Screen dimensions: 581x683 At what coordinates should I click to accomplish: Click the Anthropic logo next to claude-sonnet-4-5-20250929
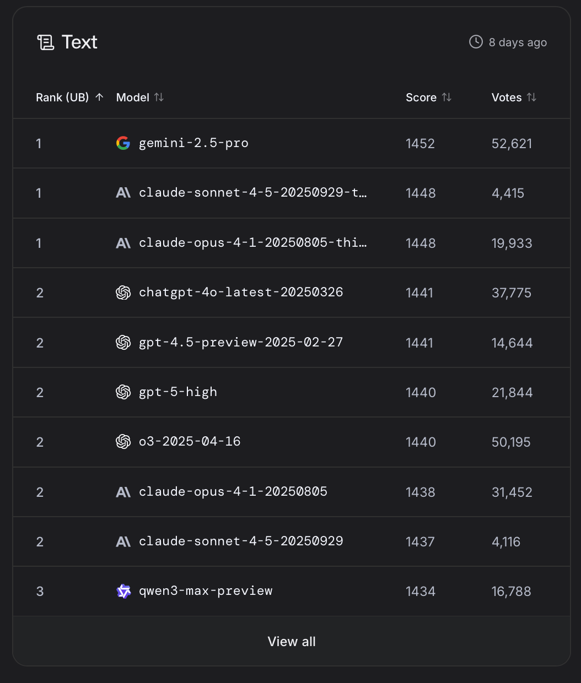tap(123, 541)
